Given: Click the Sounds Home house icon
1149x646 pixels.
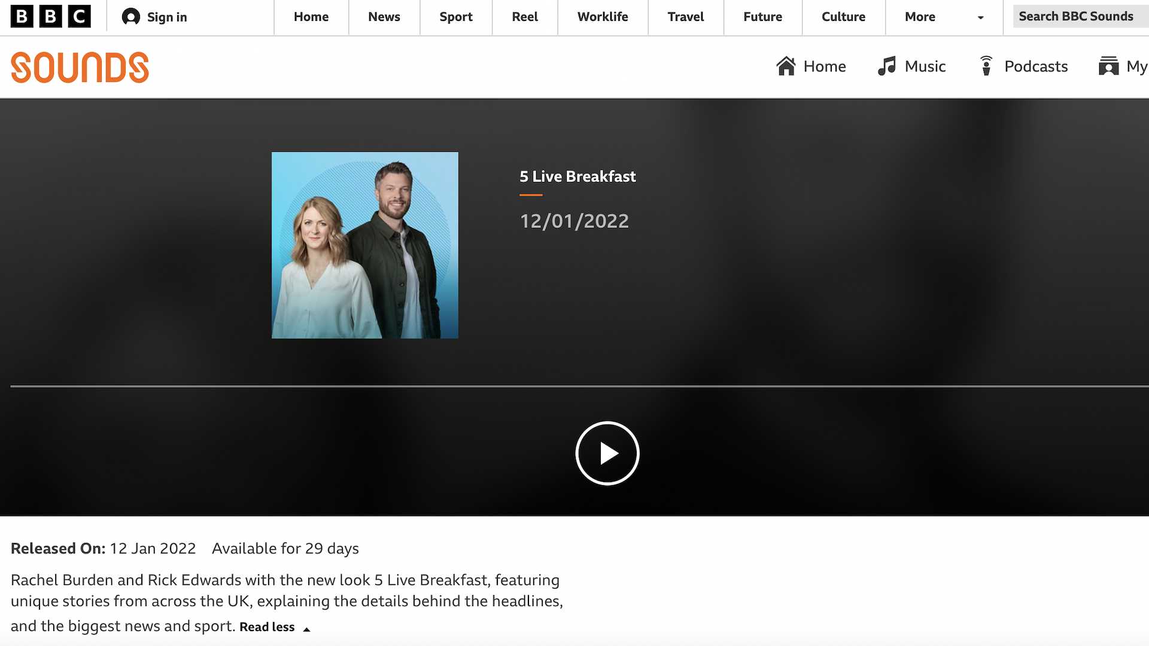Looking at the screenshot, I should click(786, 66).
